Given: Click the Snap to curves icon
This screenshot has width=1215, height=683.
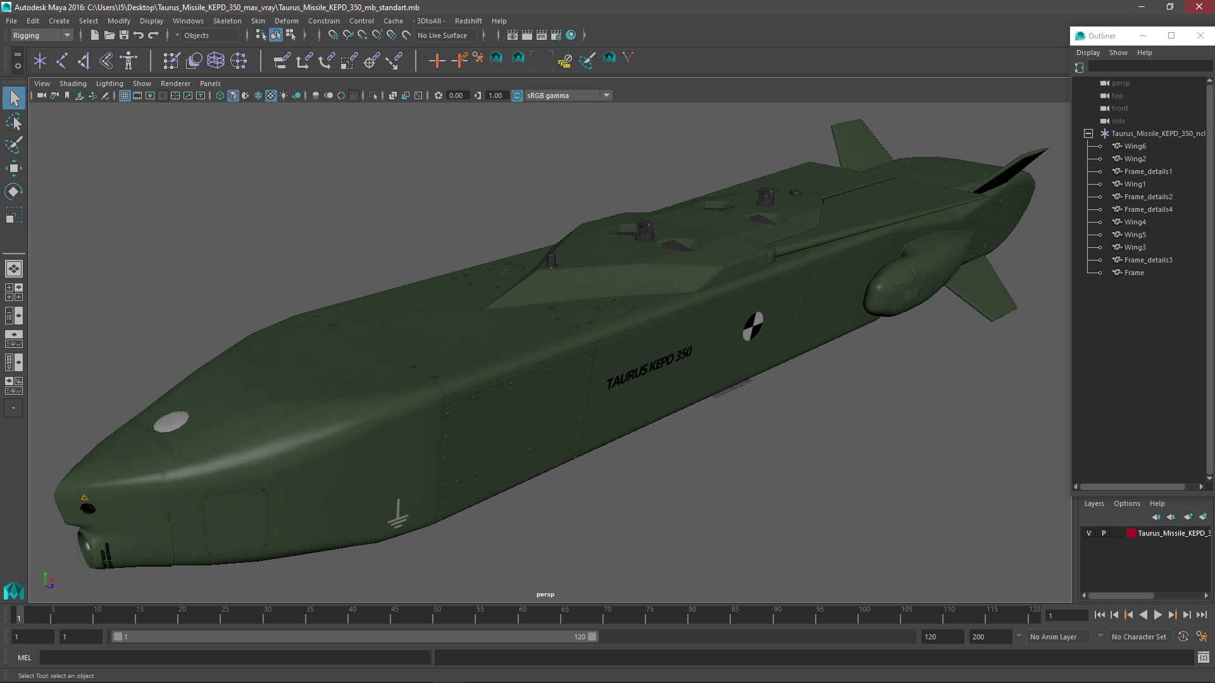Looking at the screenshot, I should [347, 35].
